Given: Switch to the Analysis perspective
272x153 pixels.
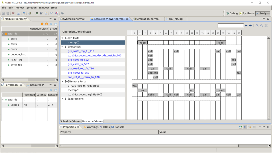Looking at the screenshot, I should [x=263, y=13].
